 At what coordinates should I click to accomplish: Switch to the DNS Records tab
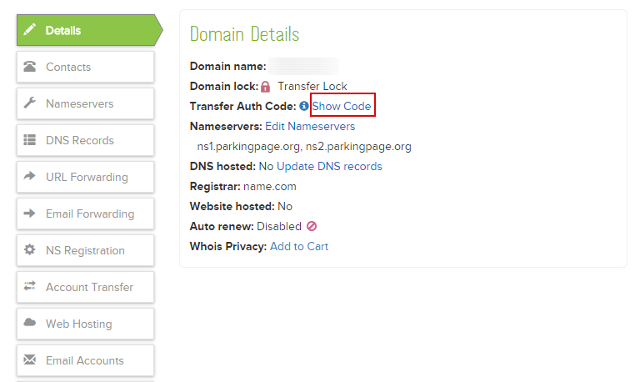click(80, 140)
